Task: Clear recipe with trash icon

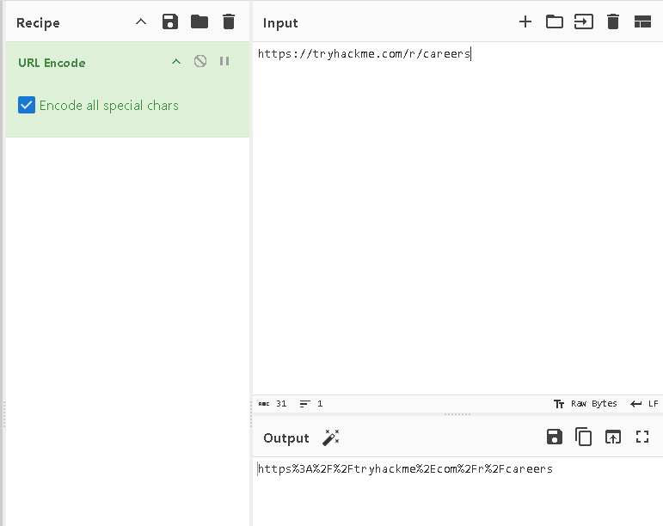Action: [228, 22]
